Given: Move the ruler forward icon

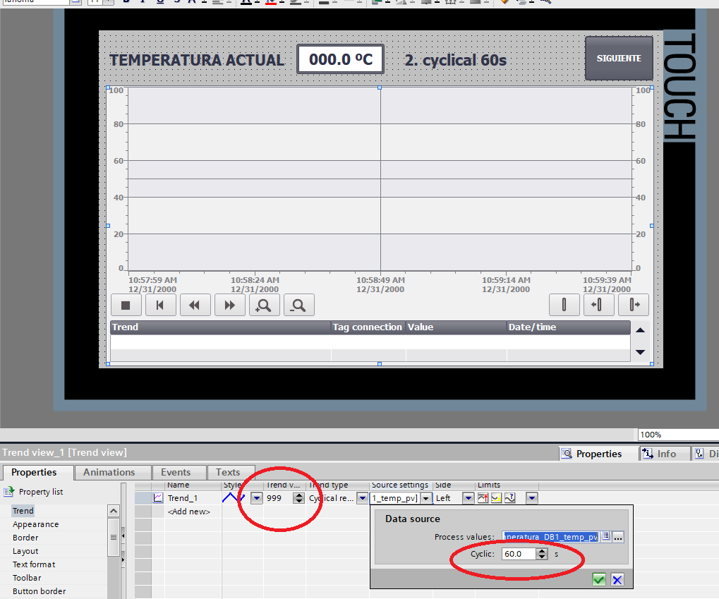Looking at the screenshot, I should point(633,305).
